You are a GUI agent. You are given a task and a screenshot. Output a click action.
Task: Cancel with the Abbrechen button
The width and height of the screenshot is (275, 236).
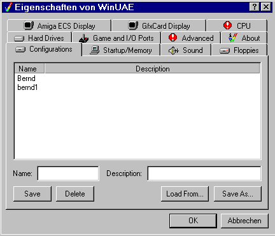244,221
